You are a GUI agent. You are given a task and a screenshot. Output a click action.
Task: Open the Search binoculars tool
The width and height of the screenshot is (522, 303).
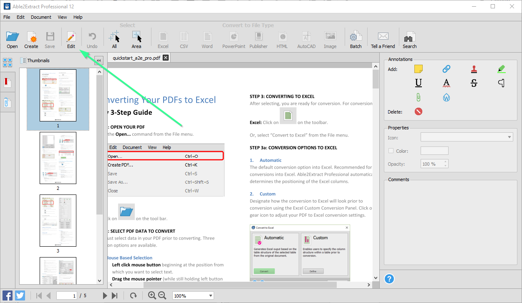(410, 37)
